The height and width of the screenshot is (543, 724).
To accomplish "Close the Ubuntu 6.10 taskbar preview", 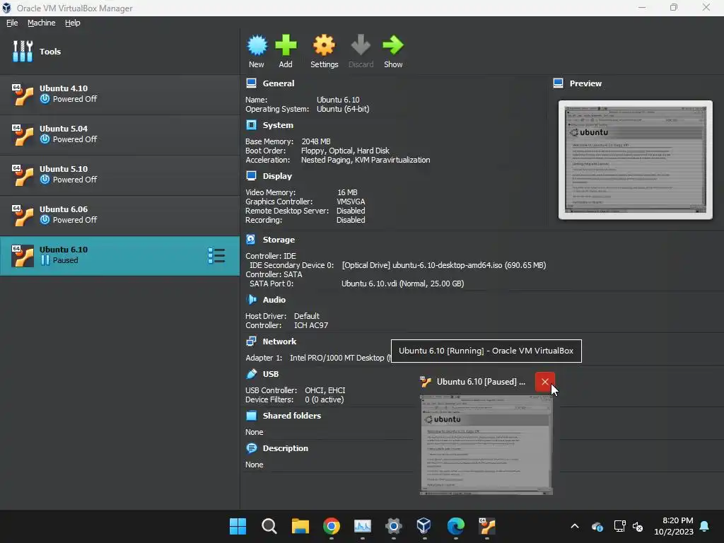I will point(545,382).
